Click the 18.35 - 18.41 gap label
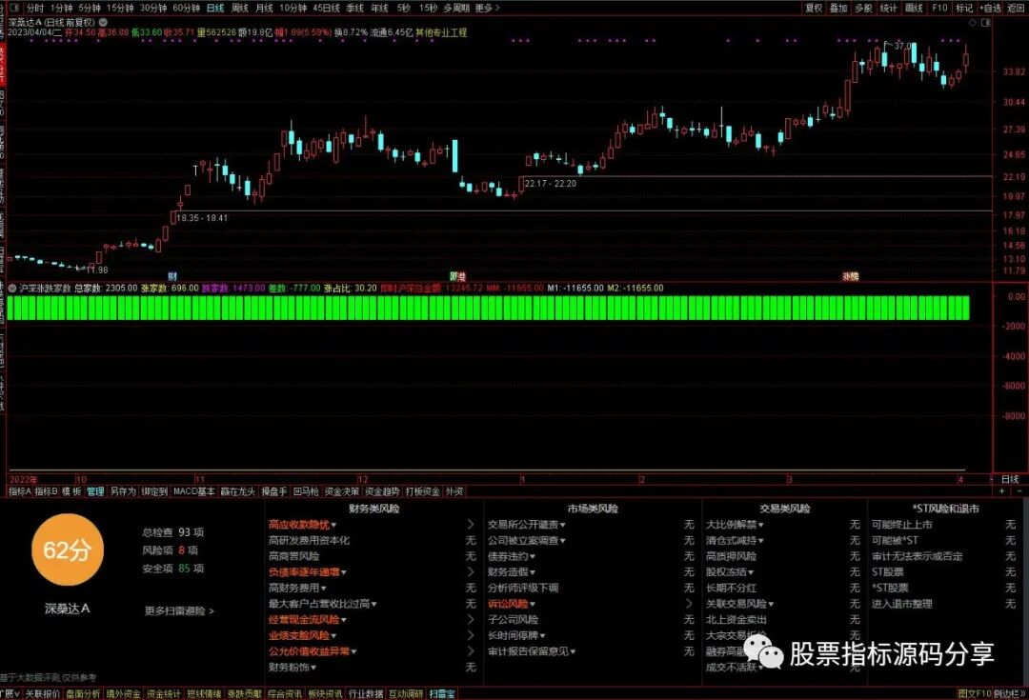 pos(201,218)
